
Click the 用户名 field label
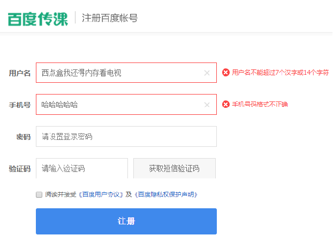coord(20,73)
